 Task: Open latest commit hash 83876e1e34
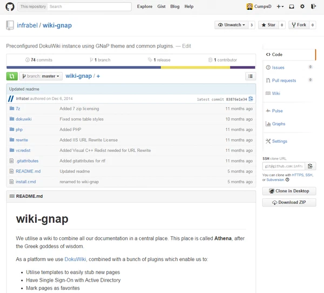237,99
